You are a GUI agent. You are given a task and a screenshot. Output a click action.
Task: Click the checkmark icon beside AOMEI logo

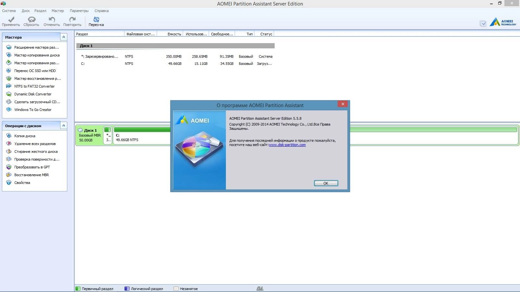(483, 23)
